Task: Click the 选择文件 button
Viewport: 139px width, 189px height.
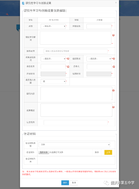Action: tap(44, 152)
